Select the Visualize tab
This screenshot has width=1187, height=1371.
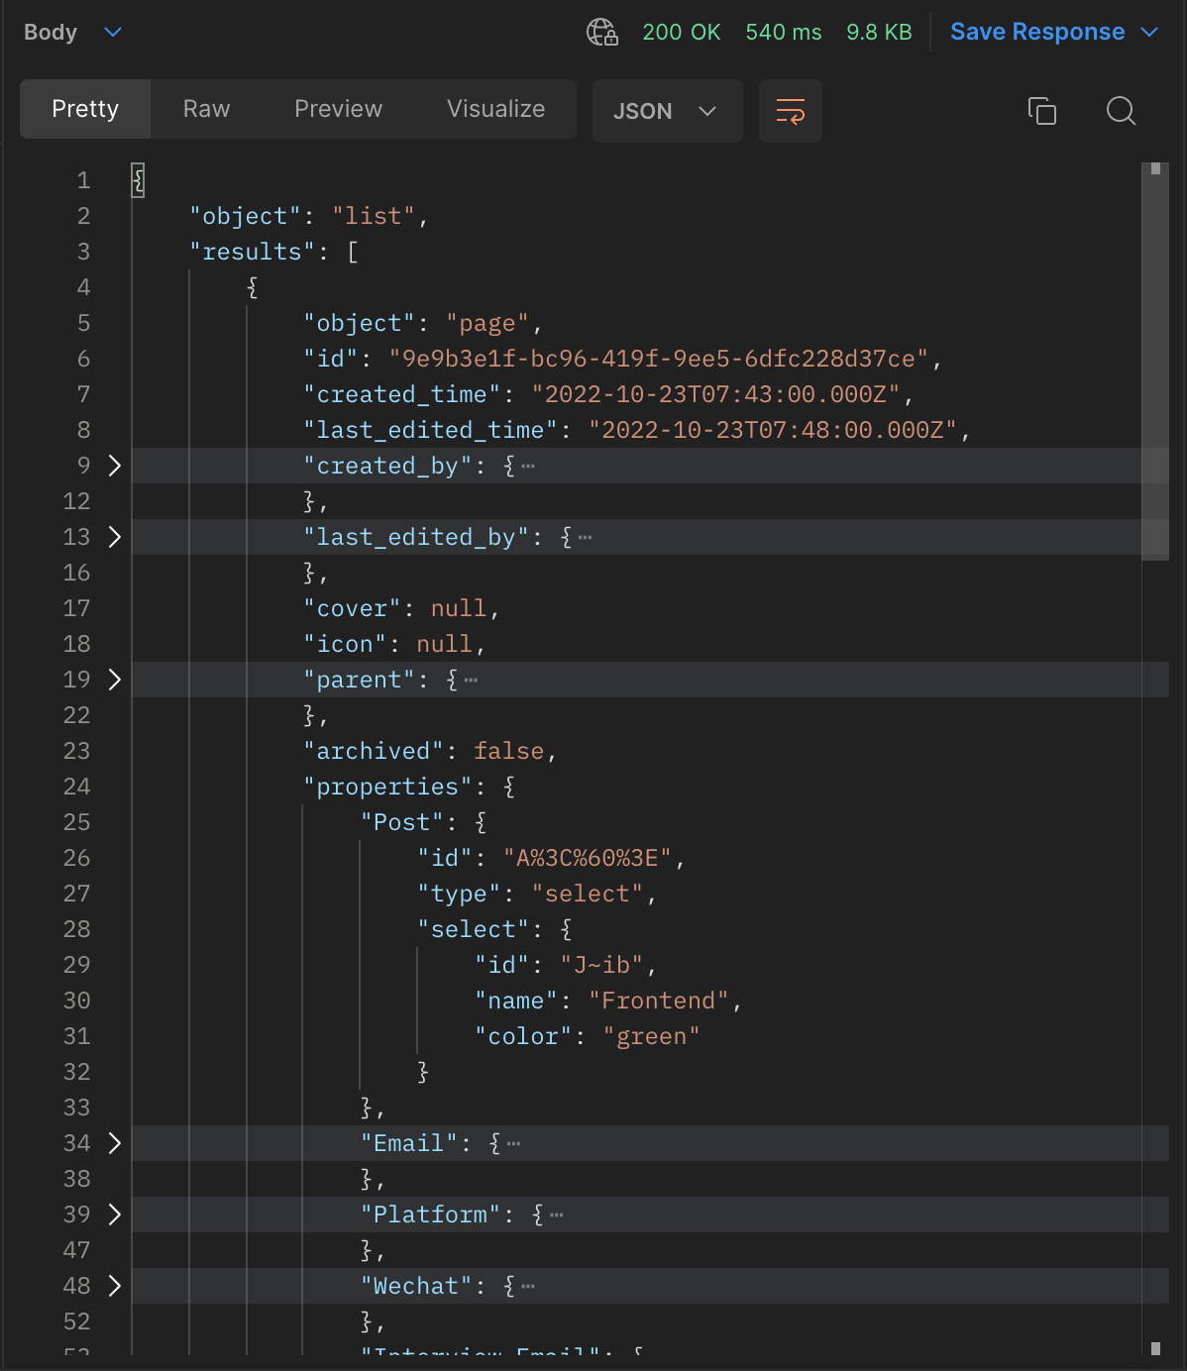(x=495, y=109)
